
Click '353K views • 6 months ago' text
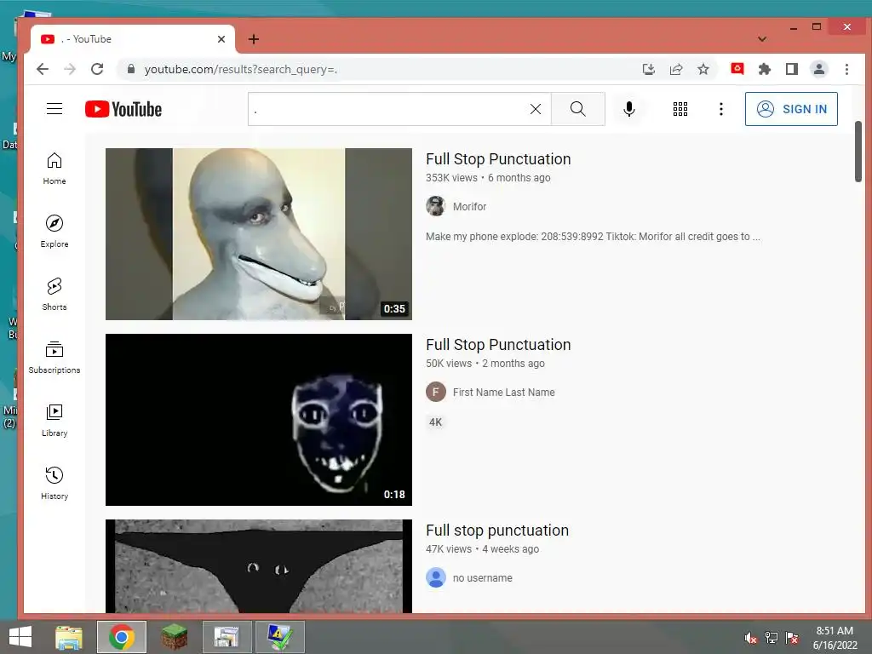pyautogui.click(x=488, y=178)
